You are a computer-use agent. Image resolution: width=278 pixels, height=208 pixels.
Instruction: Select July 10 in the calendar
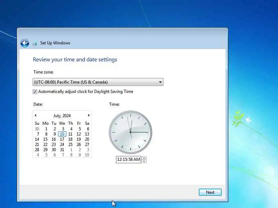click(62, 134)
